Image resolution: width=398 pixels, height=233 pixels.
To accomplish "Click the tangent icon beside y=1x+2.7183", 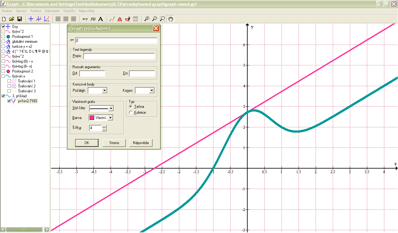I will [14, 101].
